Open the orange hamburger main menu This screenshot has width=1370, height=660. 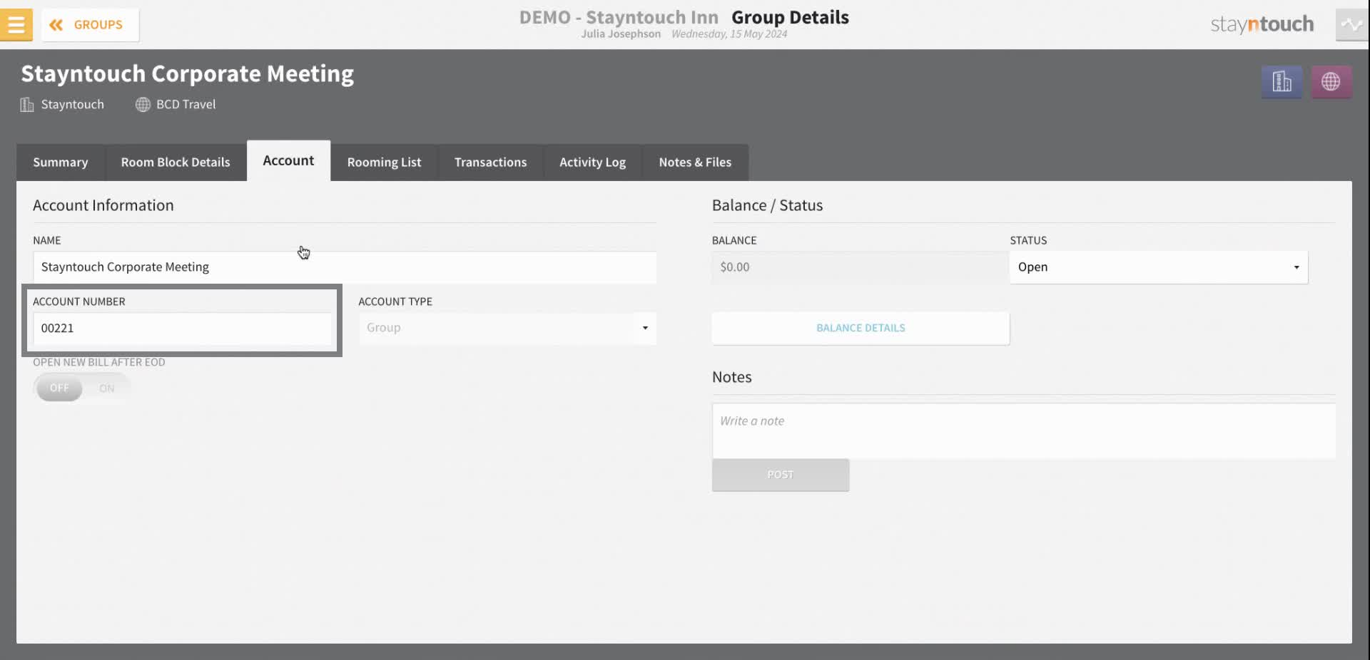coord(16,25)
